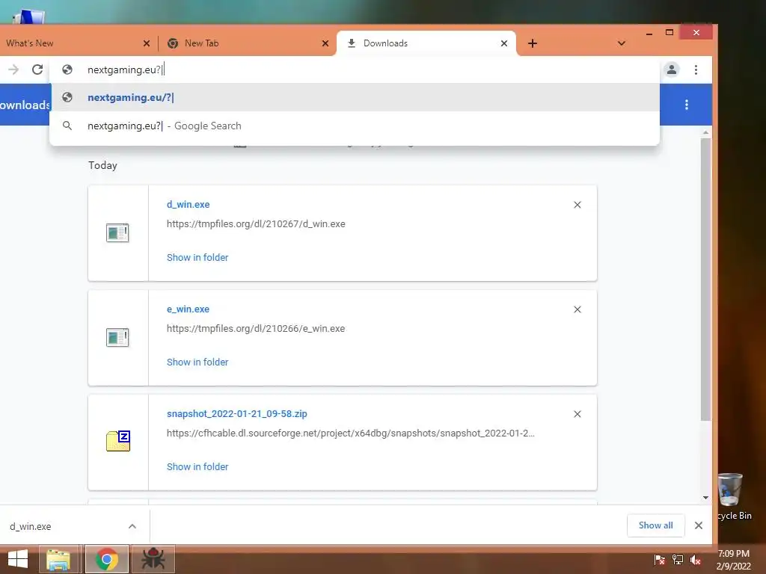
Task: Open Chrome's three-dot menu
Action: (x=696, y=70)
